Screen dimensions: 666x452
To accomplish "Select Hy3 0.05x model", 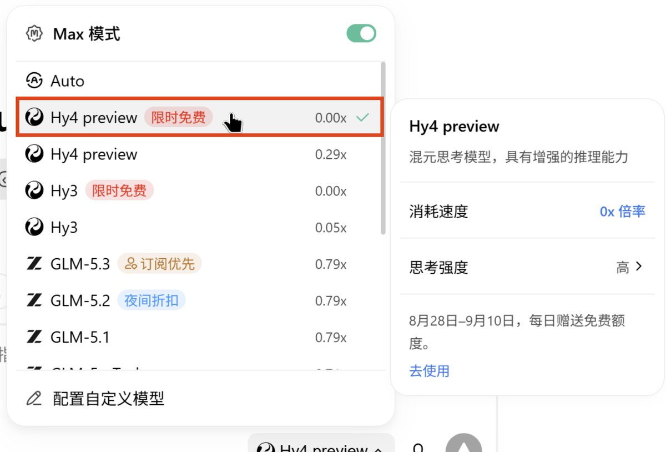I will [199, 228].
